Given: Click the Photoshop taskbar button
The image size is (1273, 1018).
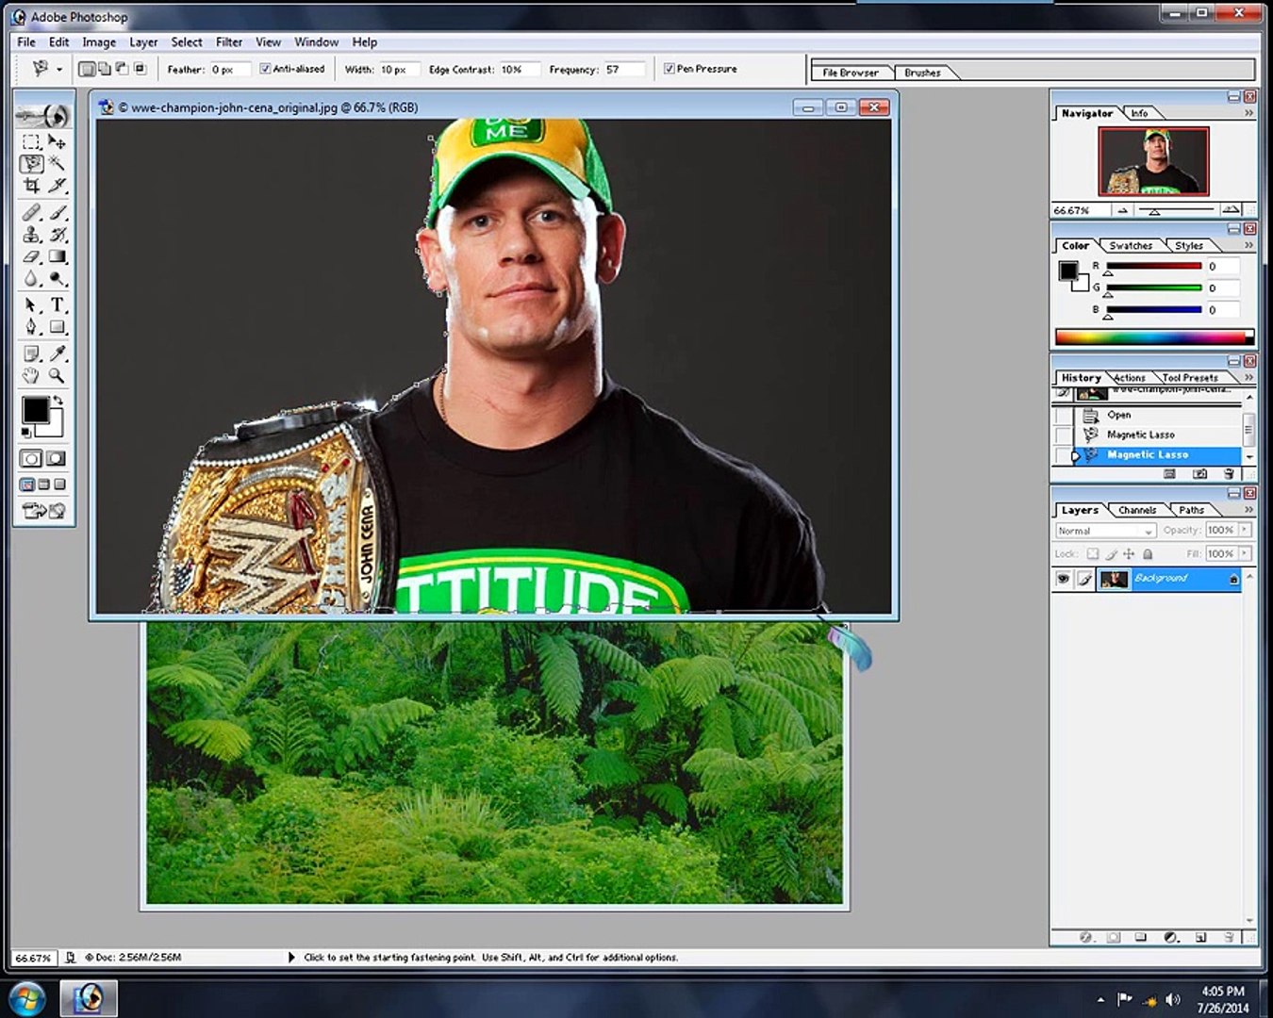Looking at the screenshot, I should click(x=90, y=997).
